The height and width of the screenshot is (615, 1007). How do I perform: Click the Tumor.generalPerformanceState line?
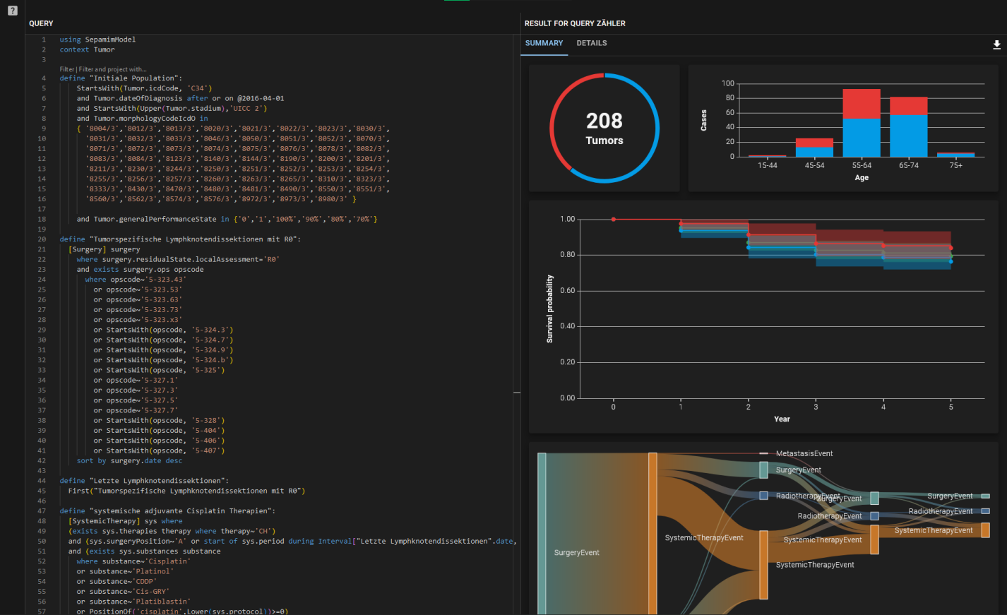click(227, 219)
